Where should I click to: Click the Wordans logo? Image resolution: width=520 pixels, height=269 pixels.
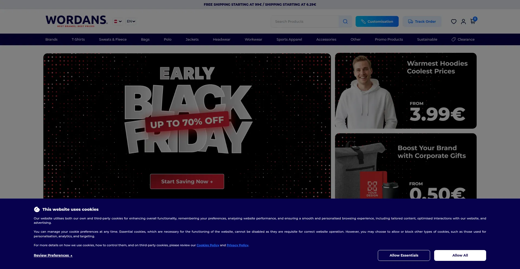click(x=76, y=21)
